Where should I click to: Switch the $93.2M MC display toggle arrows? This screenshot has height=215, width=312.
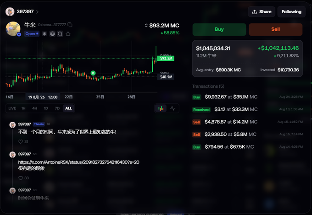click(146, 25)
